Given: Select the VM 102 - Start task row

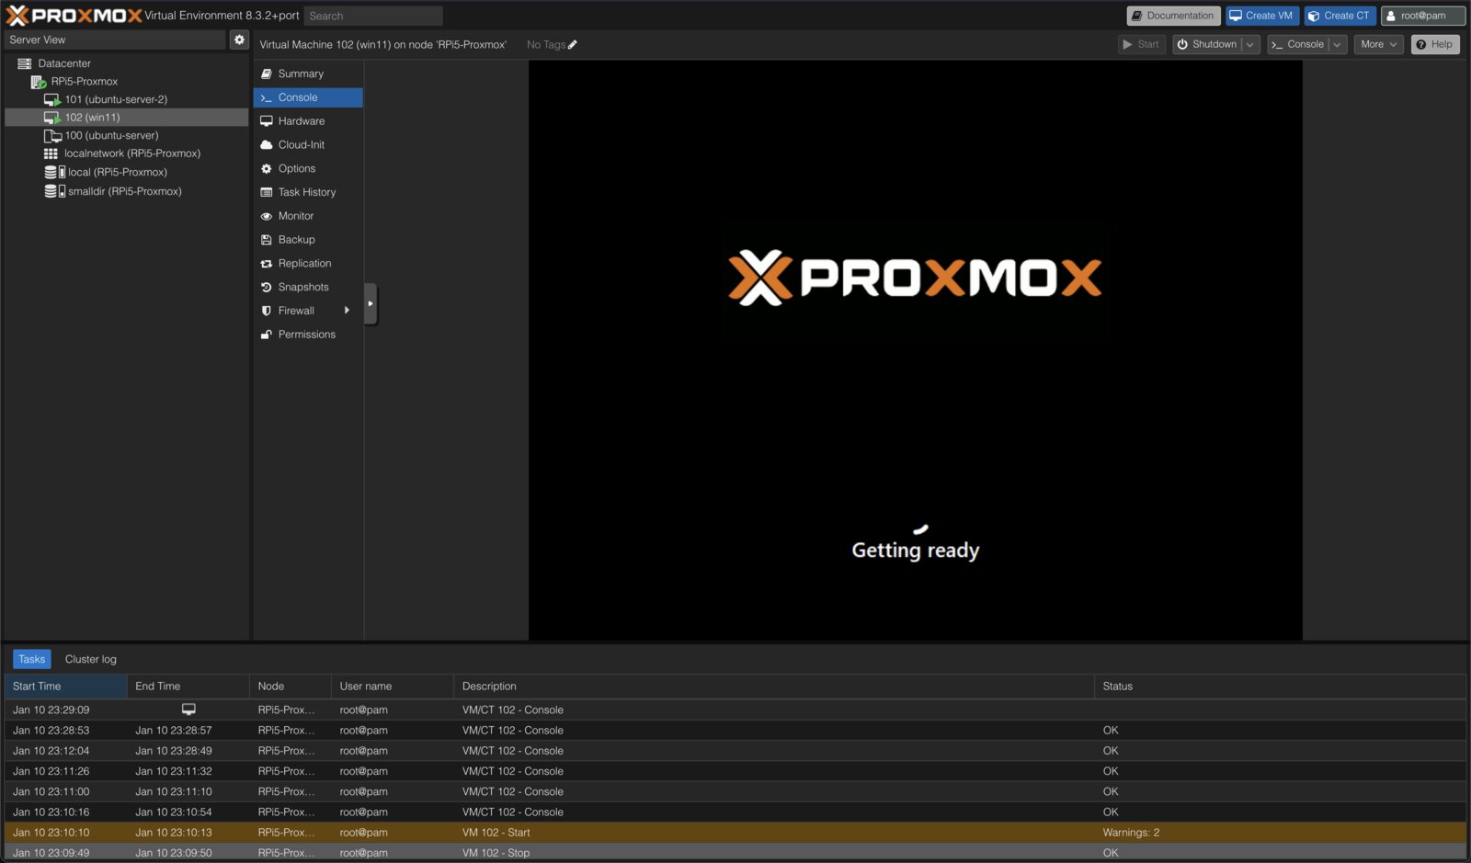Looking at the screenshot, I should (735, 833).
